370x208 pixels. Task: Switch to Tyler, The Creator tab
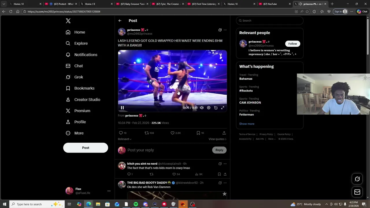pyautogui.click(x=168, y=4)
